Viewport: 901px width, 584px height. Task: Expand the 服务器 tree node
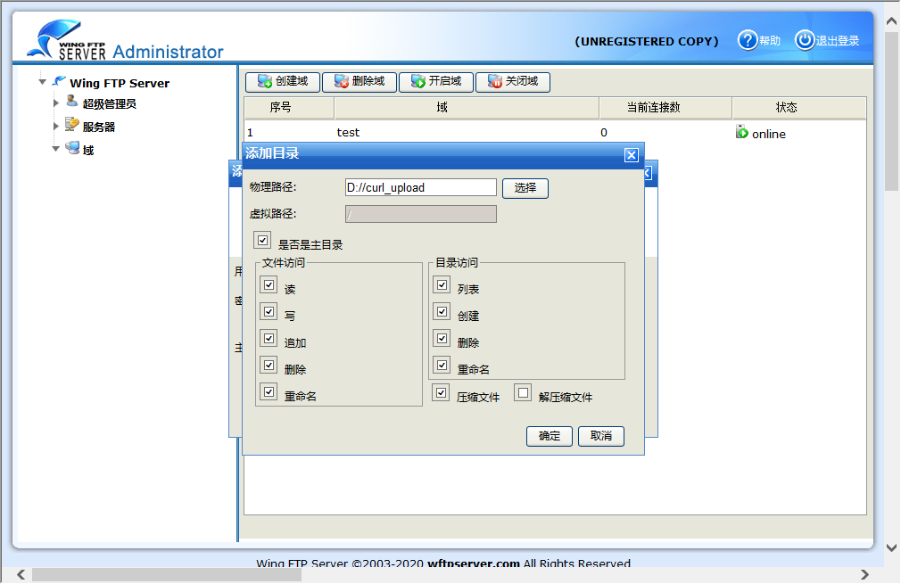click(56, 126)
